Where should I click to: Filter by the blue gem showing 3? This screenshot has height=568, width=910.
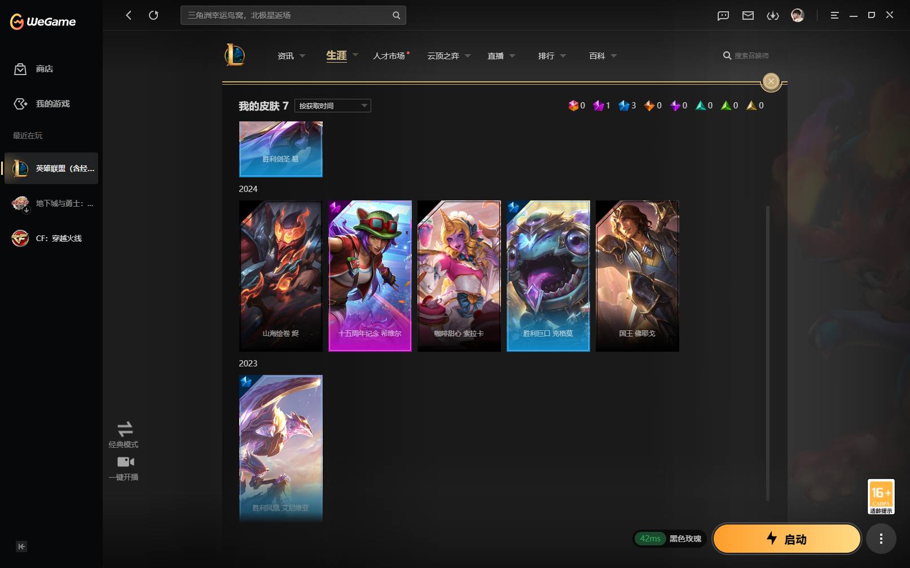(x=624, y=106)
